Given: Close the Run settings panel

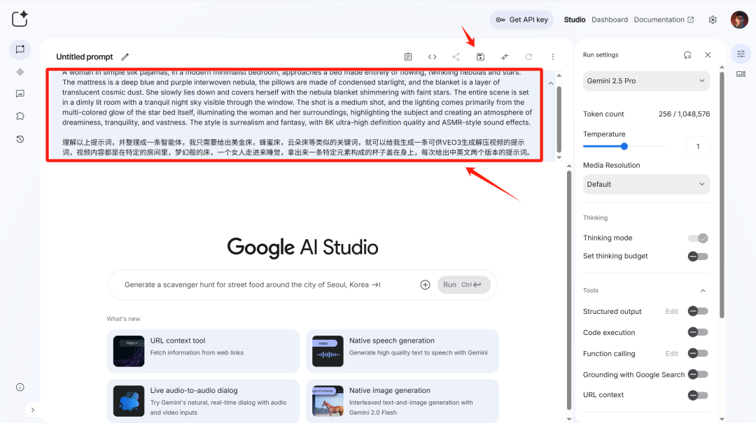Looking at the screenshot, I should pos(708,55).
